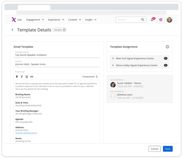Open the settings gear icon
Screen dimensions: 183x159
(x=161, y=20)
